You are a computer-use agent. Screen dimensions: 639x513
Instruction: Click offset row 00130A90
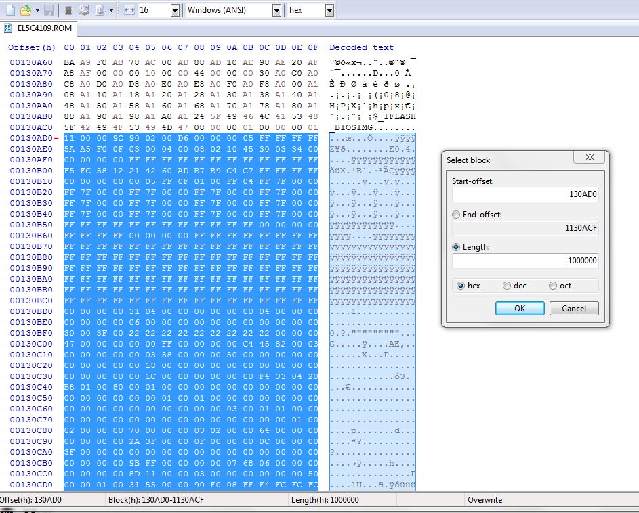click(x=31, y=95)
